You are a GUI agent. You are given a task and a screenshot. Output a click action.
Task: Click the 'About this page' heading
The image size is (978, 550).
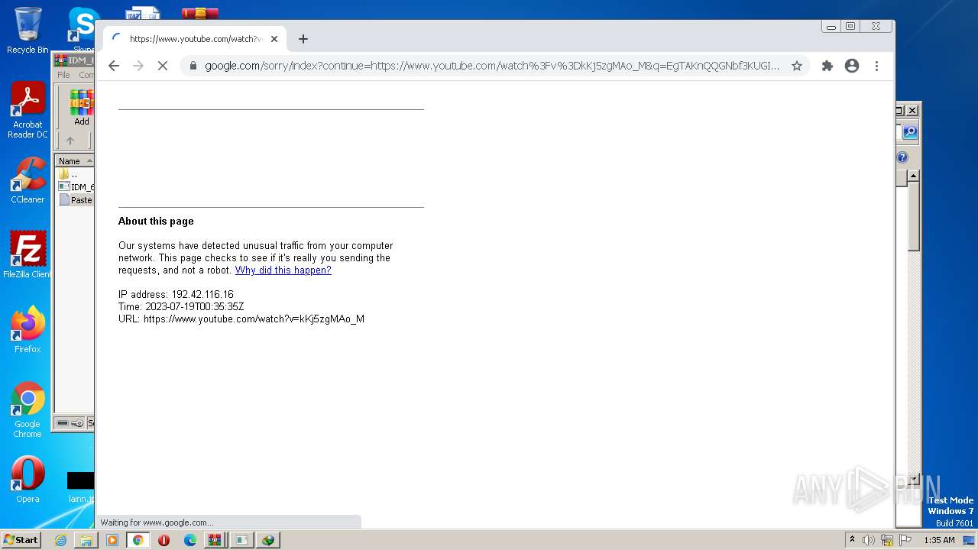[156, 222]
